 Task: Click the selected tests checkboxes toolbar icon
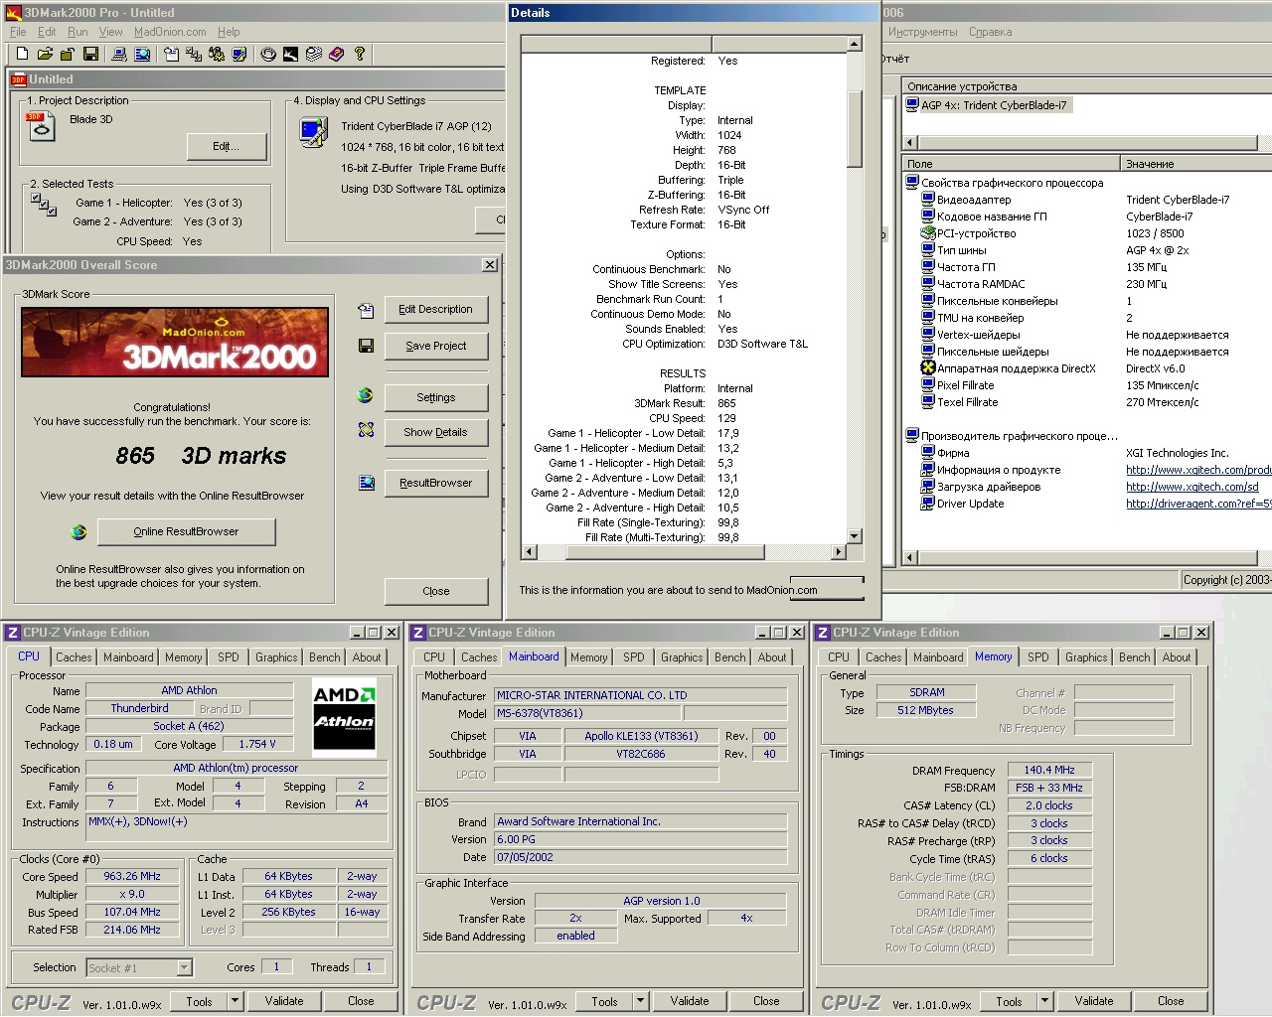194,54
